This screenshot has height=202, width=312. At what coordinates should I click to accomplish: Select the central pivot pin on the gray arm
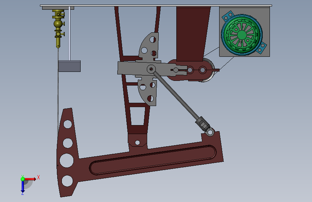tap(151, 69)
